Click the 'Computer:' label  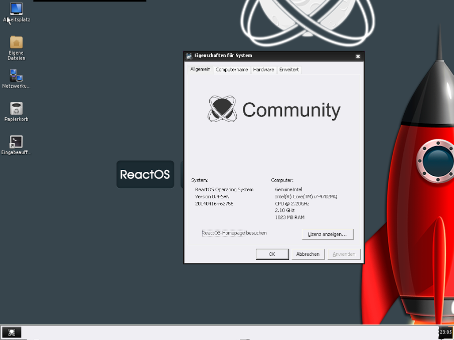coord(282,180)
